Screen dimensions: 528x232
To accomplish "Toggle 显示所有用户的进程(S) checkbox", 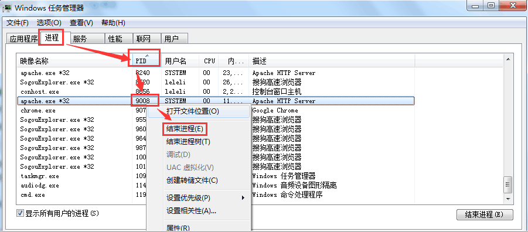I will pos(20,213).
